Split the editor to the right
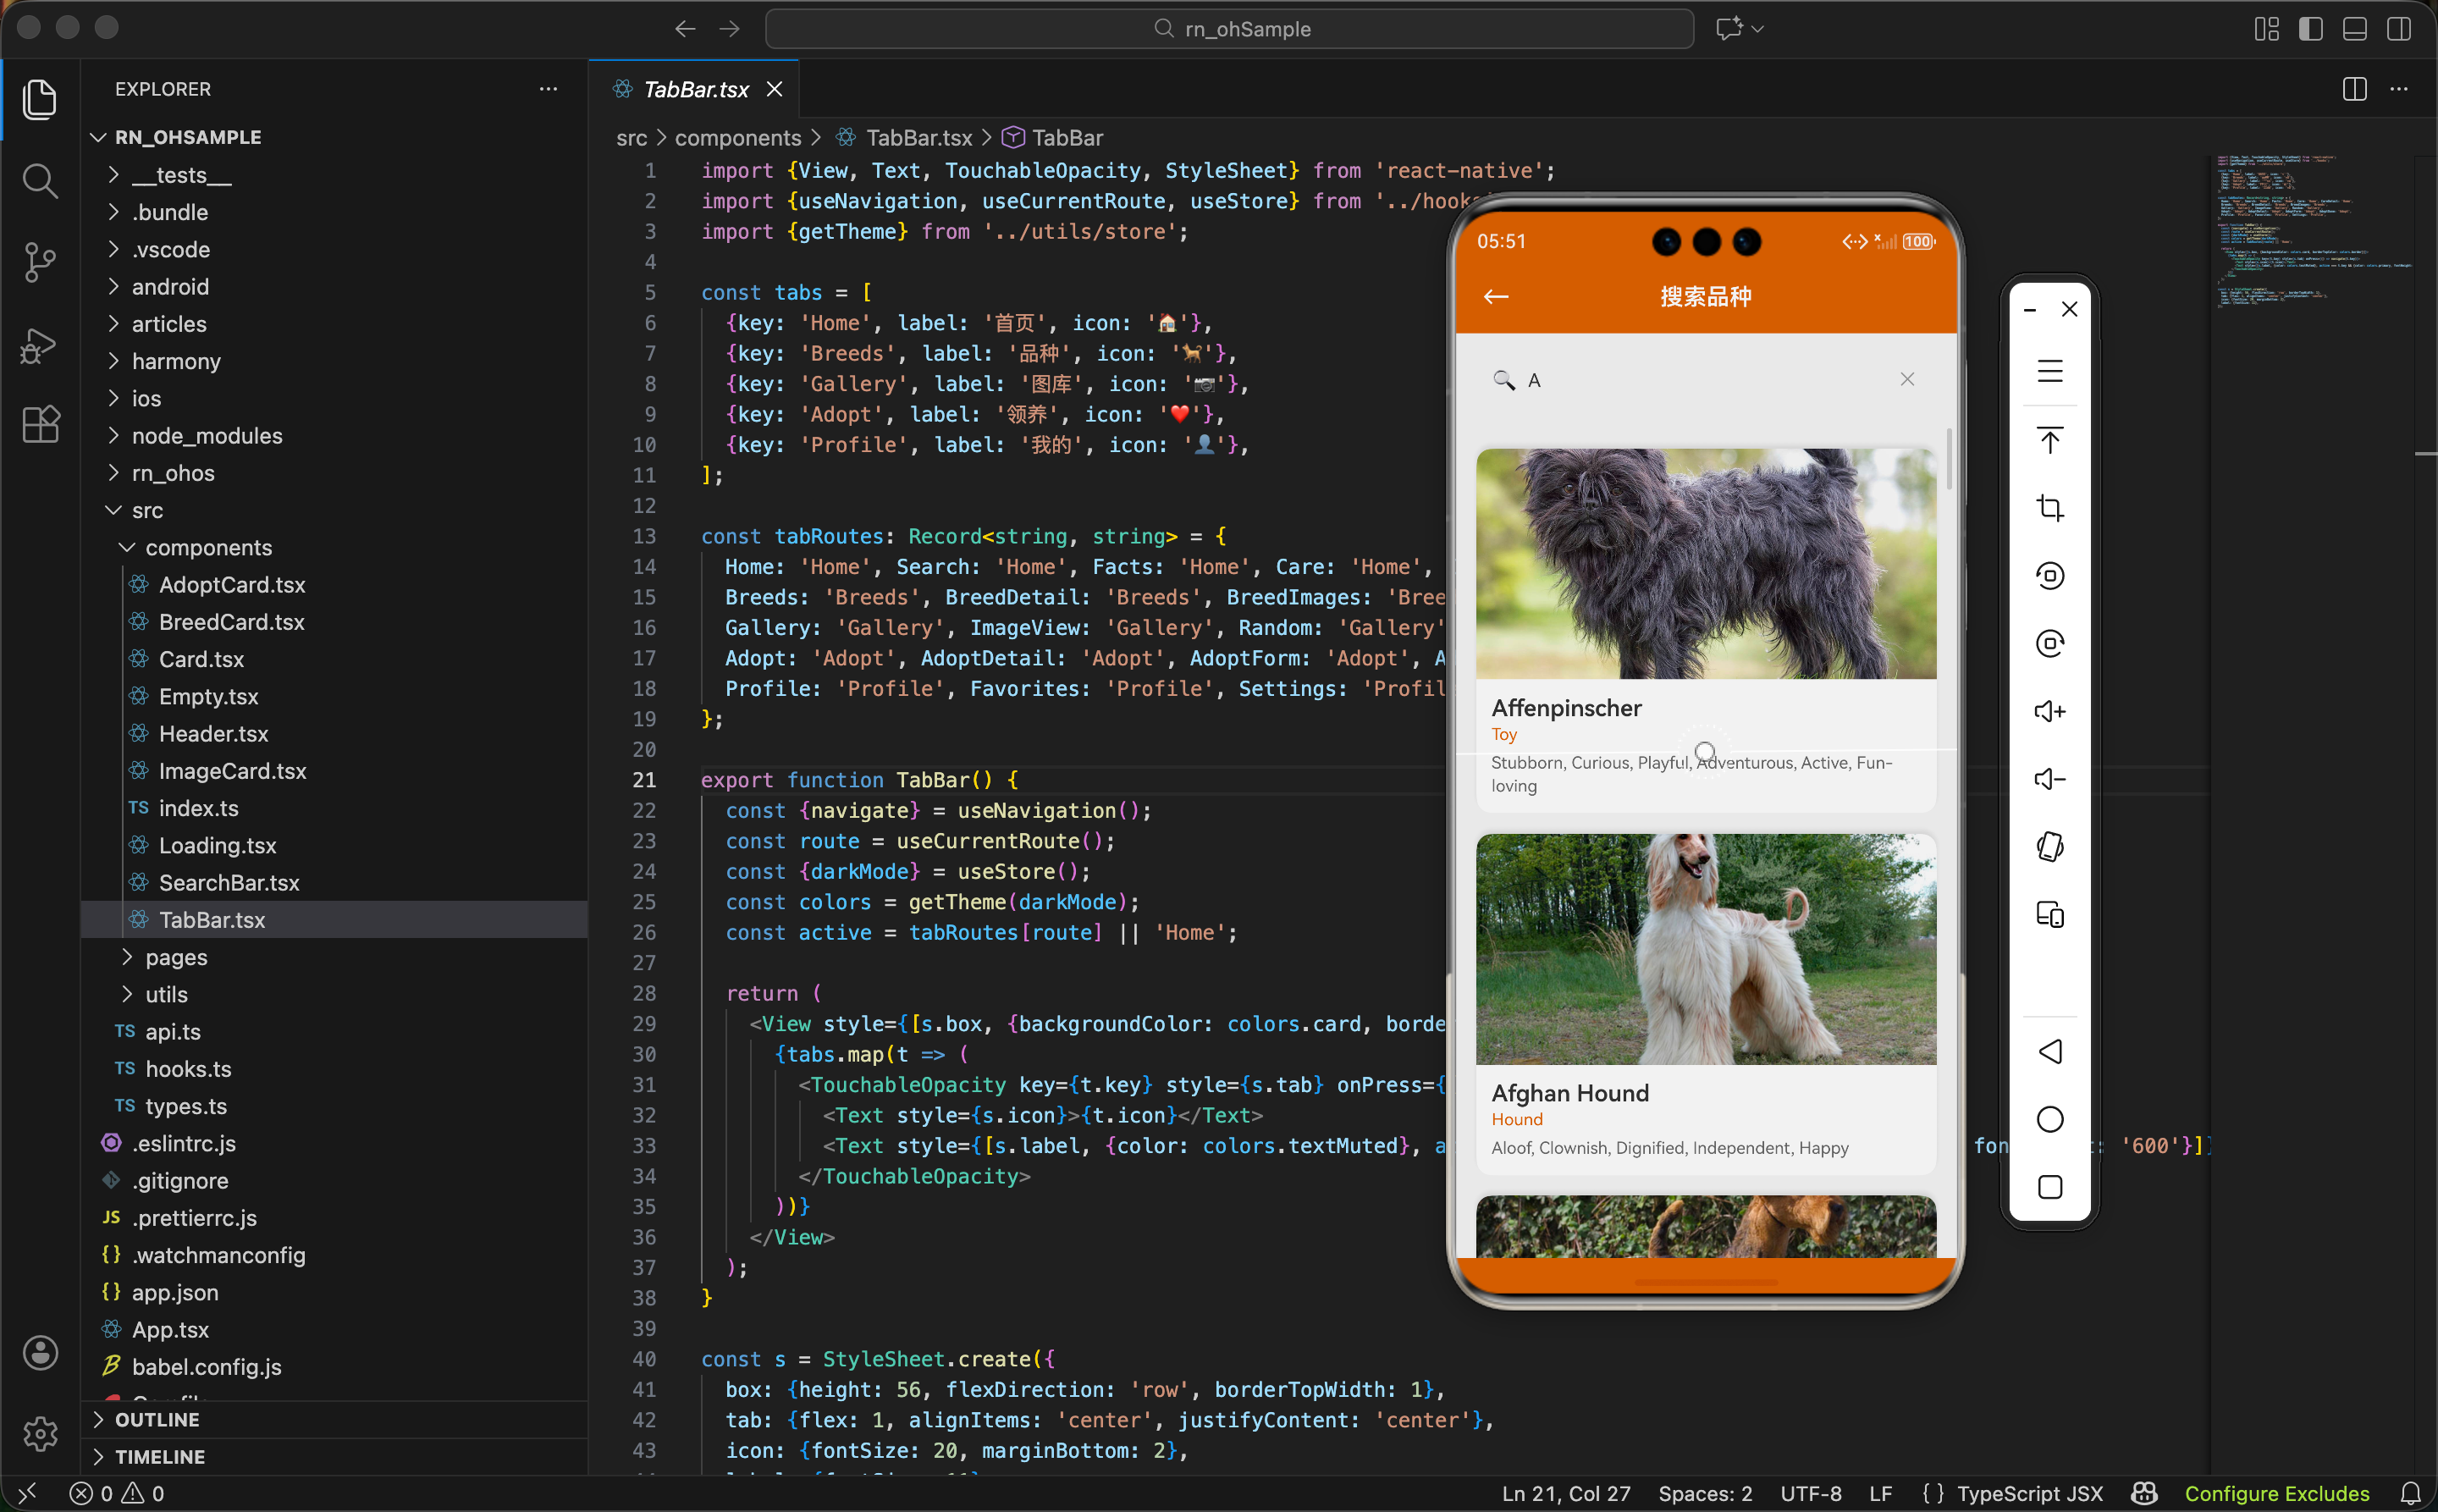Screen dimensions: 2438x1512 pos(2354,89)
